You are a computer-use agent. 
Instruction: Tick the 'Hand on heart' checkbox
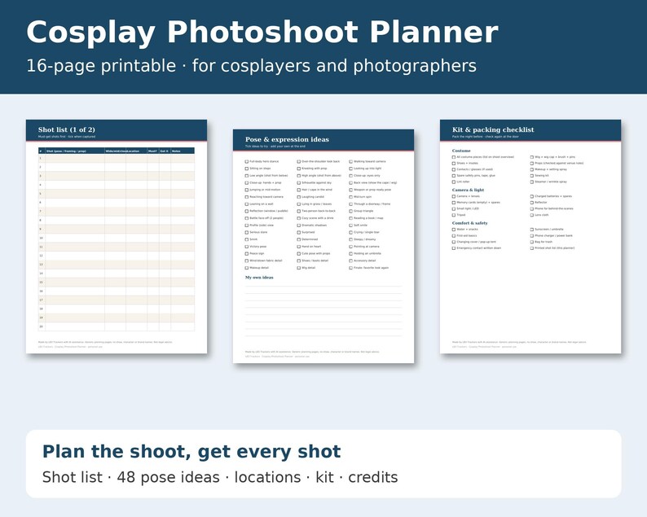coord(299,247)
